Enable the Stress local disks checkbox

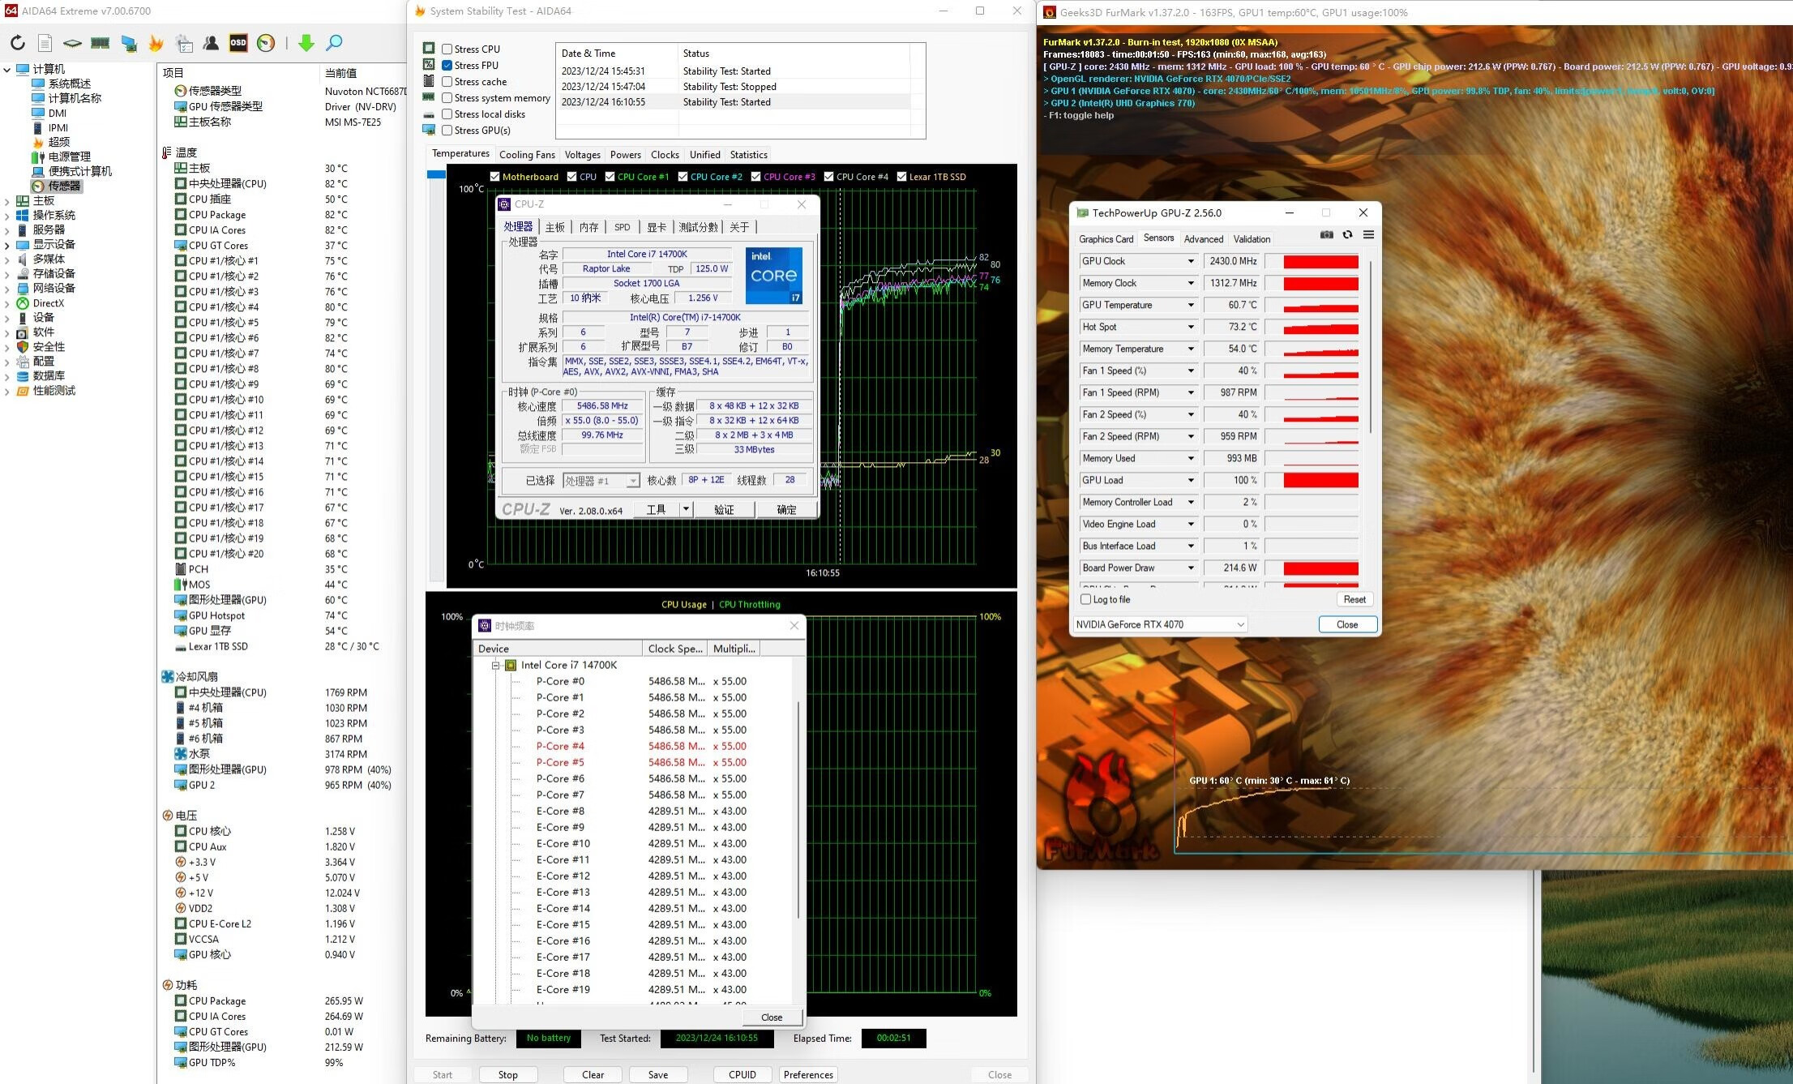tap(447, 114)
